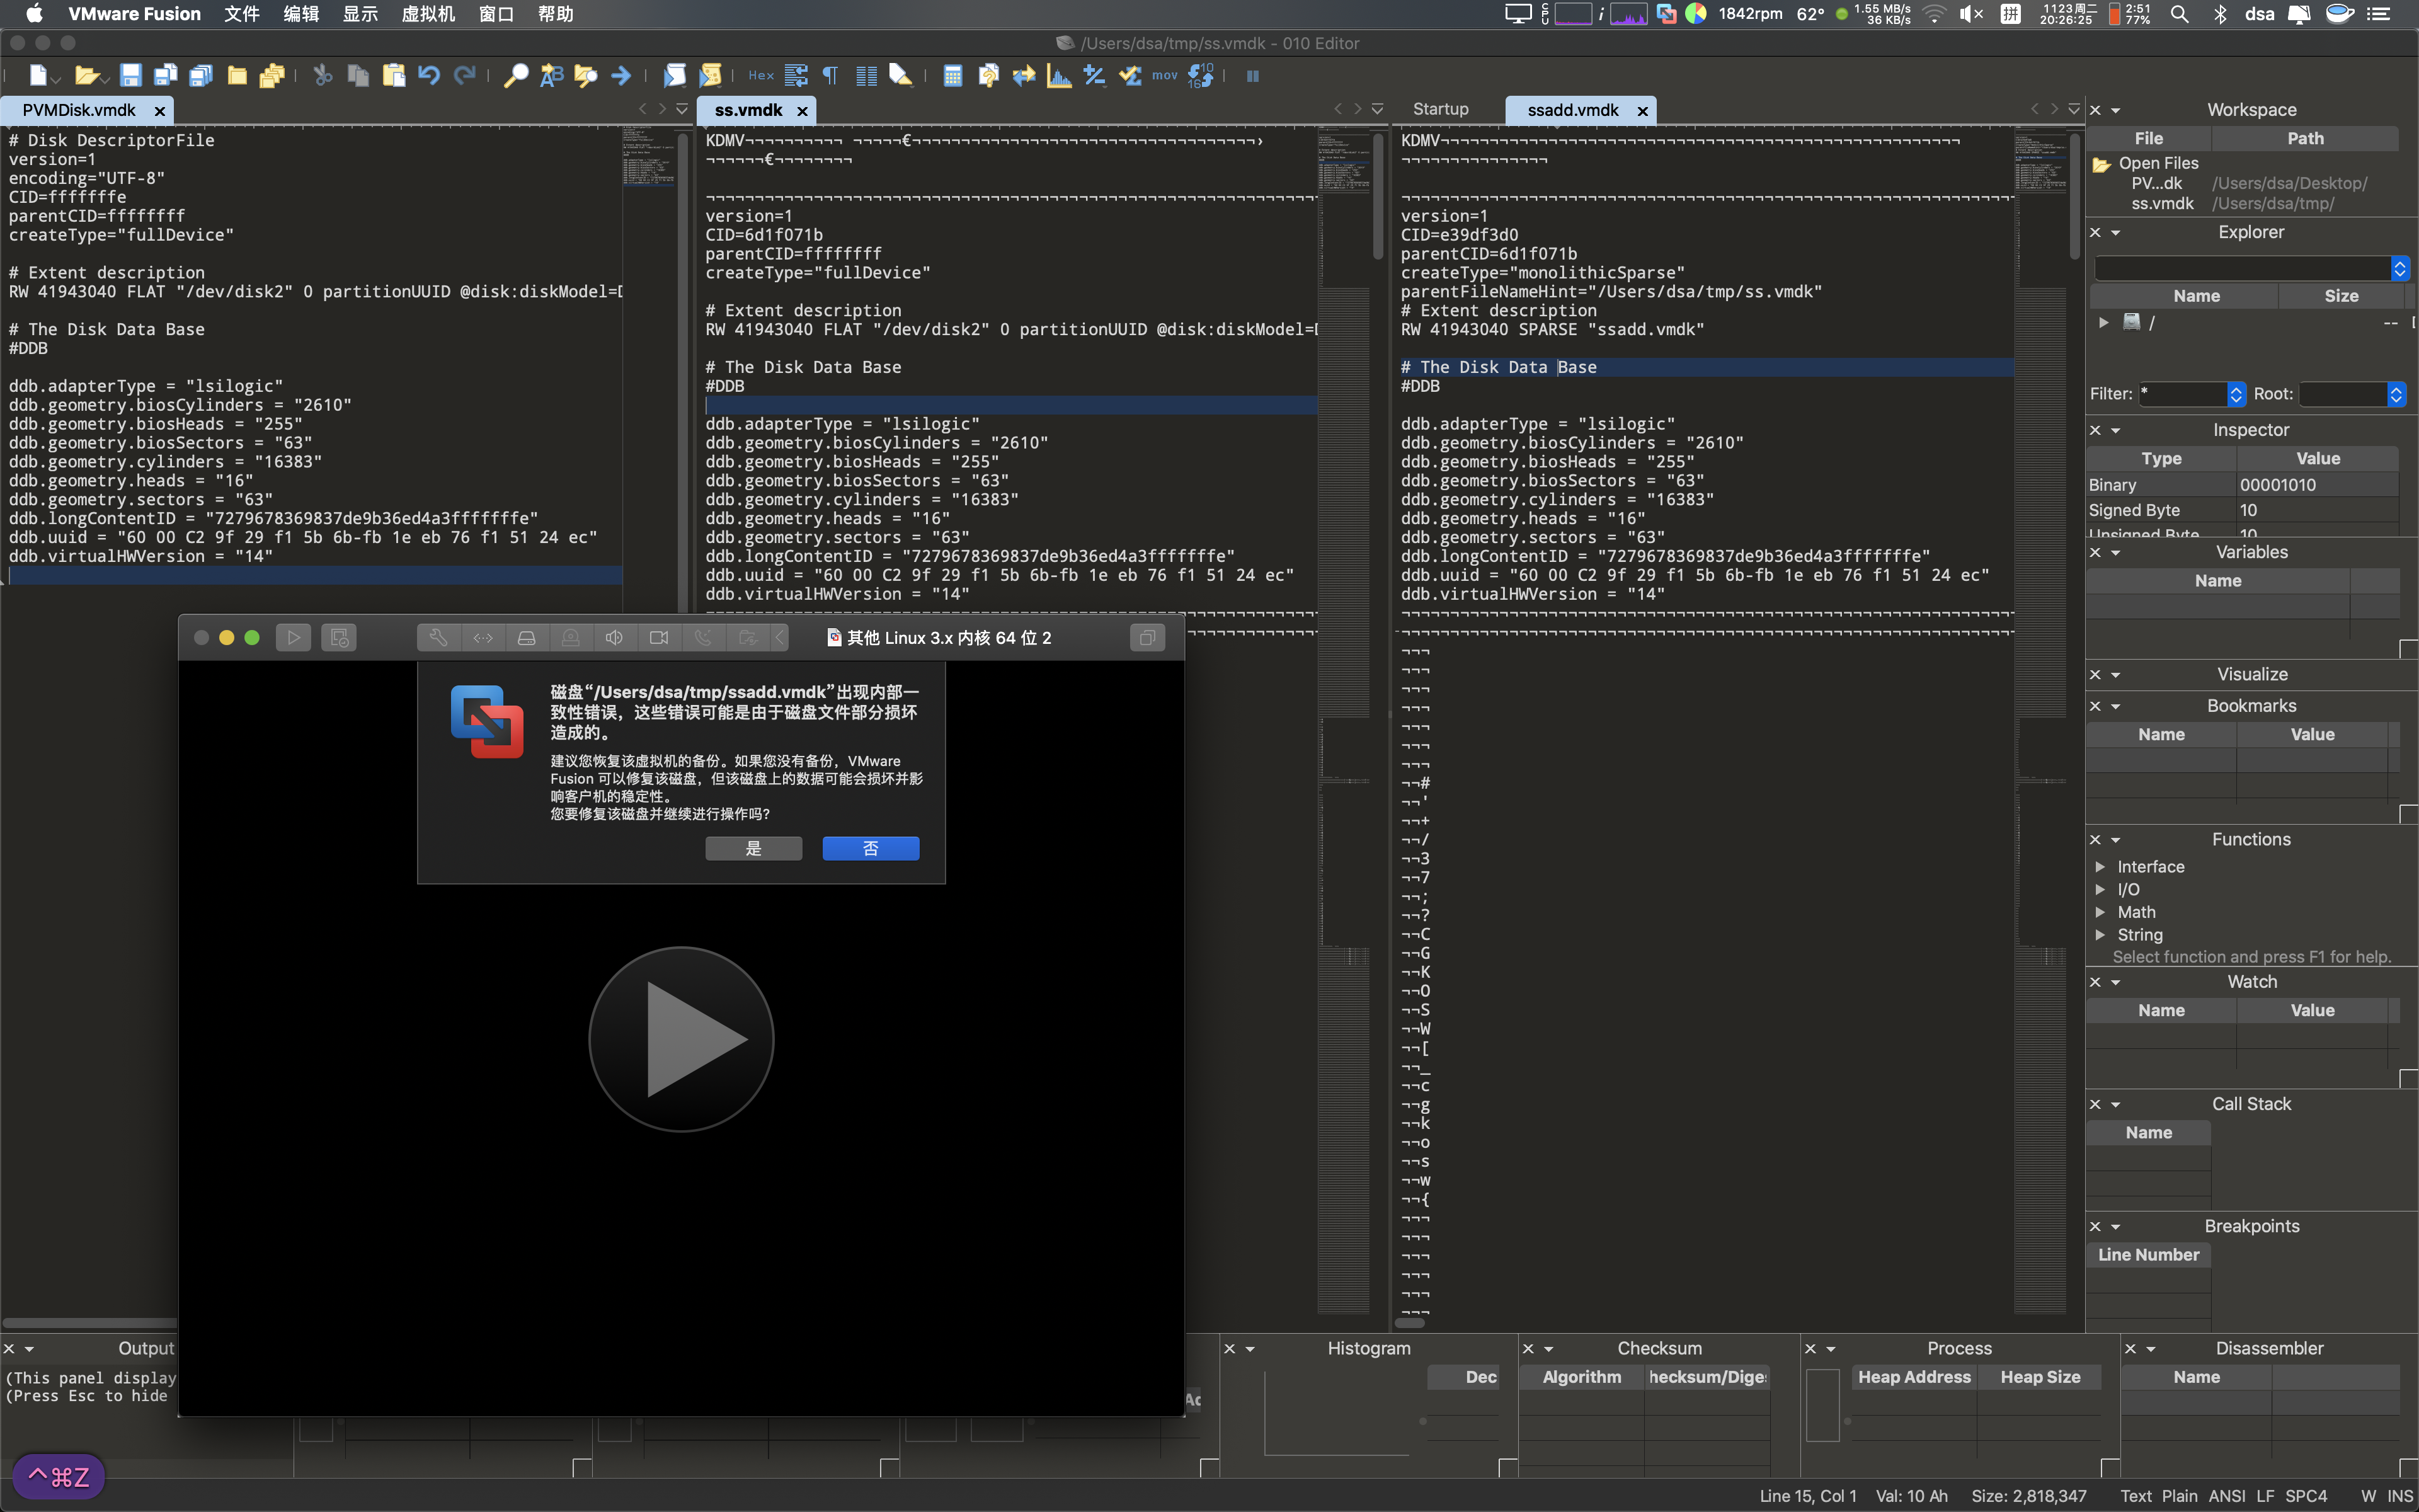Click the Run Script scroll icon
Image resolution: width=2419 pixels, height=1512 pixels.
coord(675,75)
